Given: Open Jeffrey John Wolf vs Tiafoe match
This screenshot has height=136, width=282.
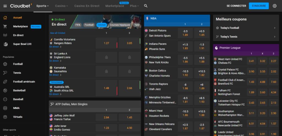Looking at the screenshot, I should 64,118.
